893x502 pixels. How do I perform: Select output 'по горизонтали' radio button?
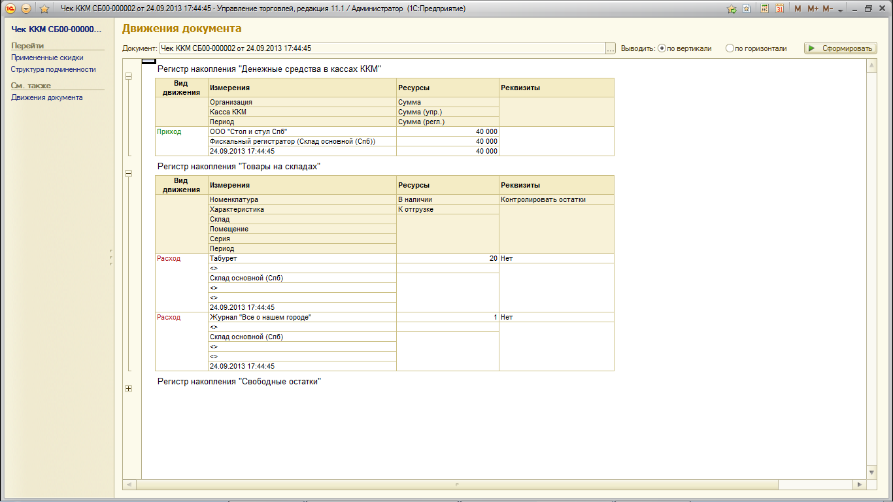coord(730,48)
